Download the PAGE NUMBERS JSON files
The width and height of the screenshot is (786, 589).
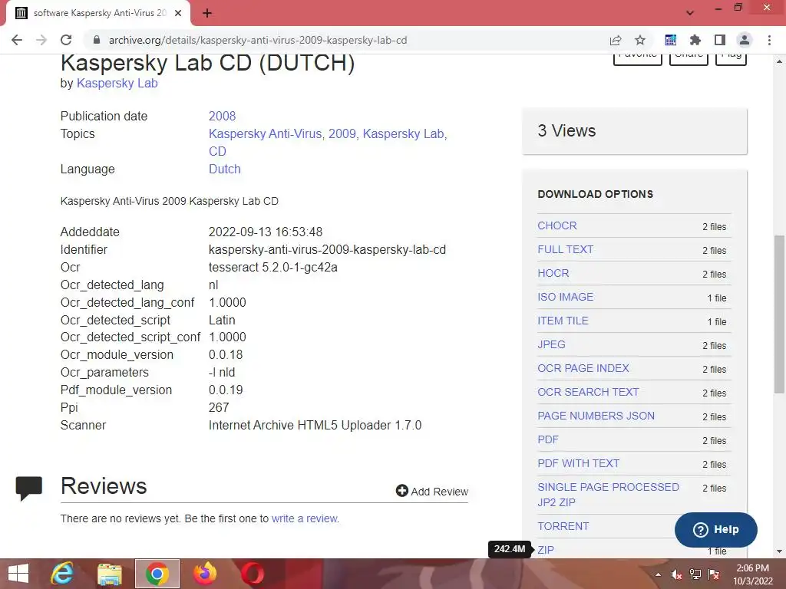[x=596, y=416]
